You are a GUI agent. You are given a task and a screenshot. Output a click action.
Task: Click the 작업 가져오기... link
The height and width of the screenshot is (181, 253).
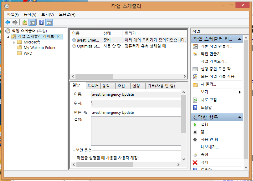tap(214, 61)
